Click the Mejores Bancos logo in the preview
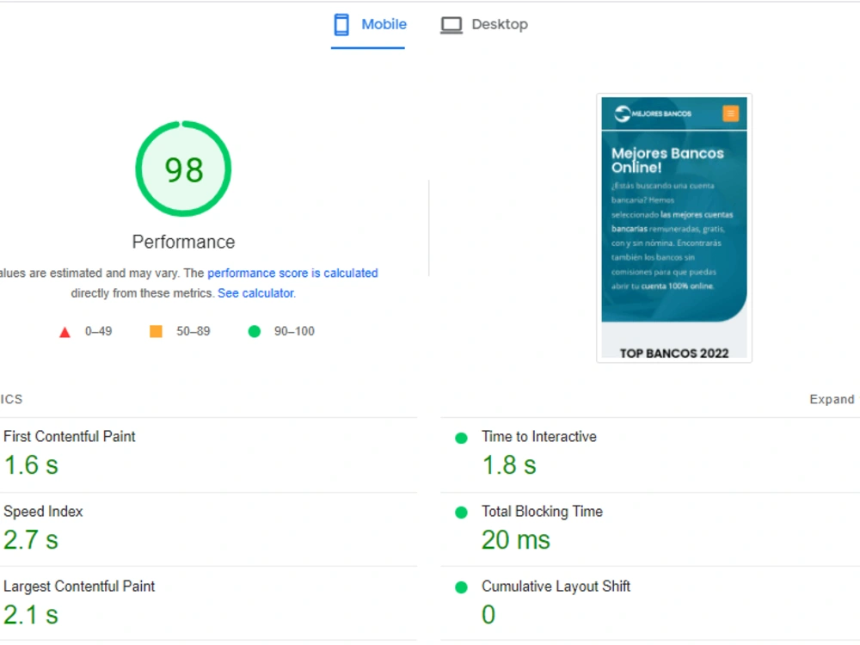 point(653,114)
